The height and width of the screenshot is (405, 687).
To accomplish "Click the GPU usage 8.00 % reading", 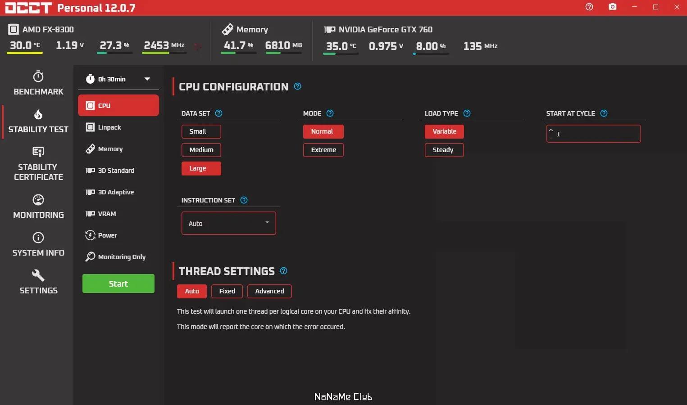I will [431, 46].
